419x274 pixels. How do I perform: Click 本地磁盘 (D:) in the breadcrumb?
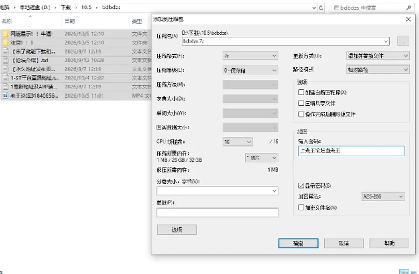tap(35, 7)
